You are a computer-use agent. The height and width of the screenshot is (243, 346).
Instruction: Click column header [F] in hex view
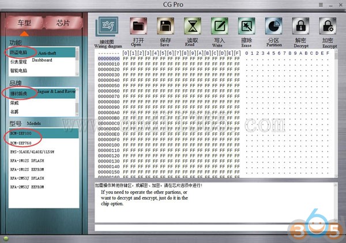click(x=237, y=53)
